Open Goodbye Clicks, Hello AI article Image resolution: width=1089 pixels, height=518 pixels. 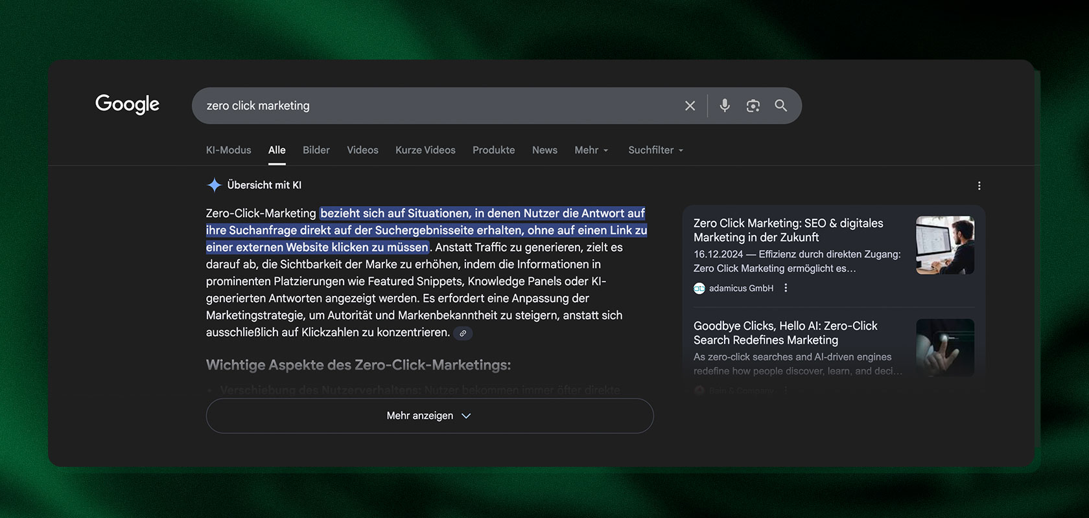pos(785,333)
